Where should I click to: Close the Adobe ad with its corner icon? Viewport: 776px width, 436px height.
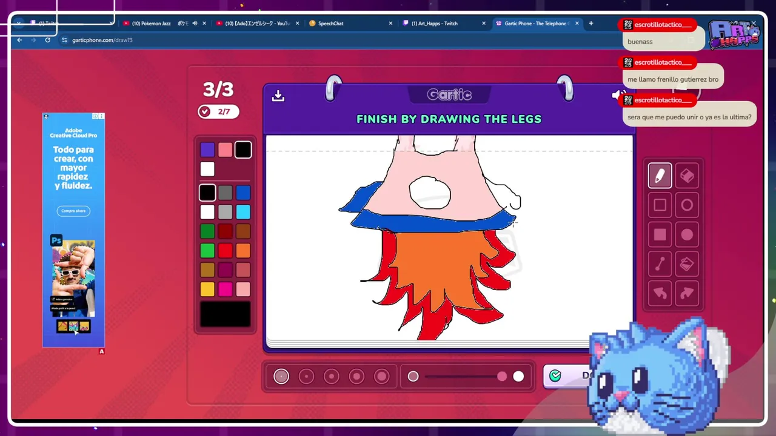click(x=101, y=116)
